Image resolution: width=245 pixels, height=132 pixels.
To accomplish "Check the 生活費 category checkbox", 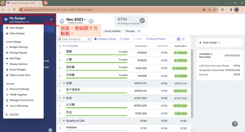I will coord(60,106).
